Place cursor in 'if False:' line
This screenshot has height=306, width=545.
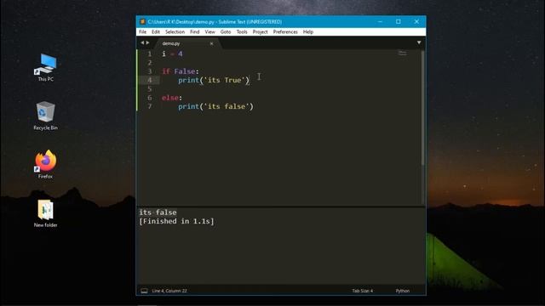[181, 71]
